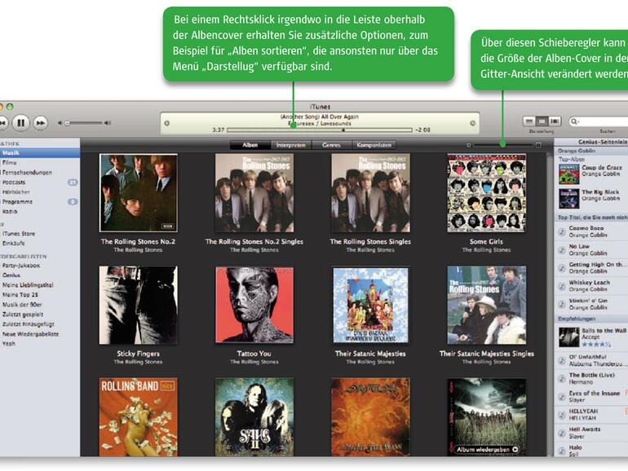The image size is (628, 471).
Task: Select The Rolling Stones No.2 Singles cover
Action: coord(254,193)
